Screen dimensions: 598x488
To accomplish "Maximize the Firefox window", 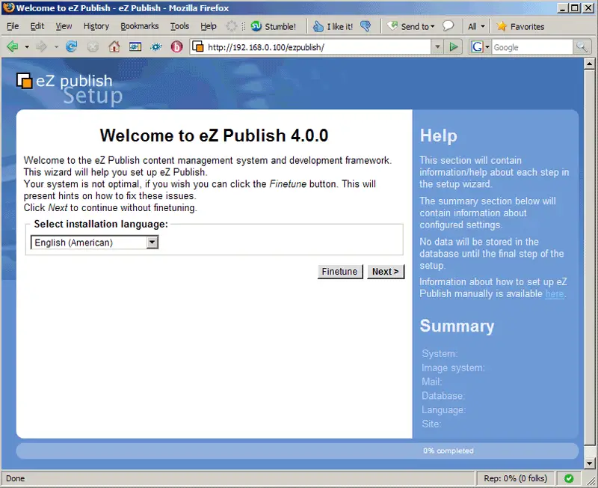I will (x=575, y=8).
